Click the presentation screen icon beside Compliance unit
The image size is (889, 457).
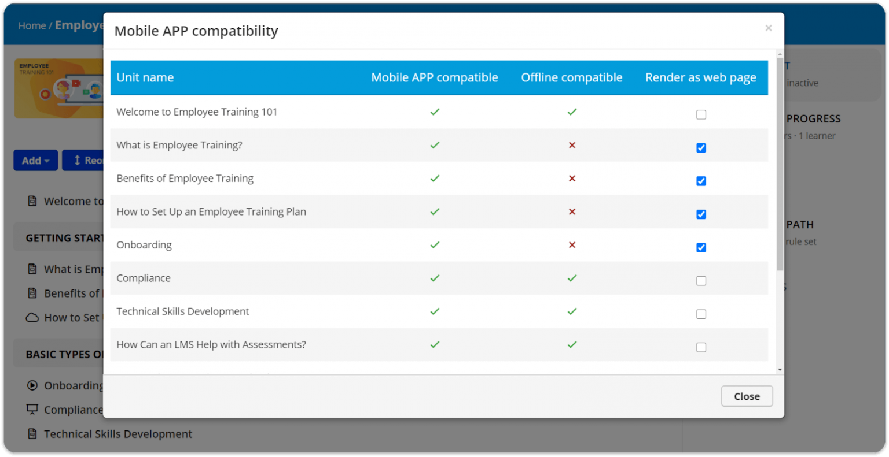point(32,410)
